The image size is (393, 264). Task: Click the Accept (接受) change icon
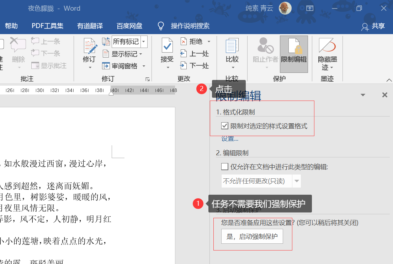click(167, 45)
